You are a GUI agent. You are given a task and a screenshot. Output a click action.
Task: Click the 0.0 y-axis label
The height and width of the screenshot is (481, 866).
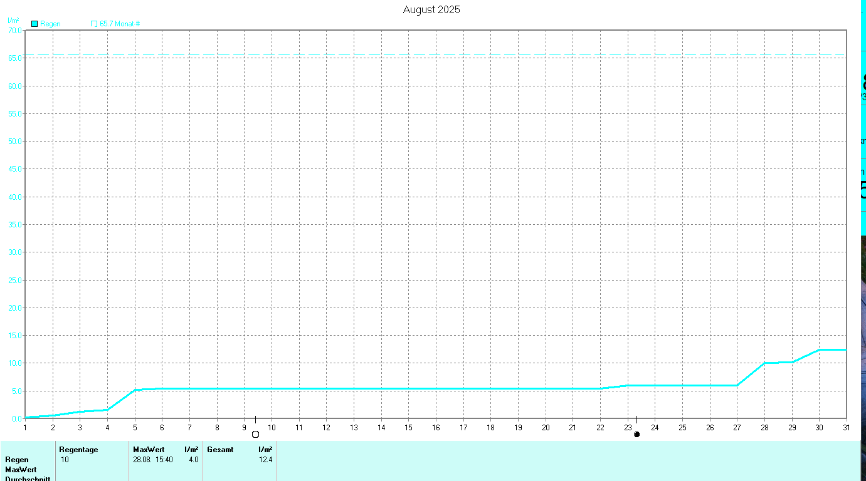16,419
